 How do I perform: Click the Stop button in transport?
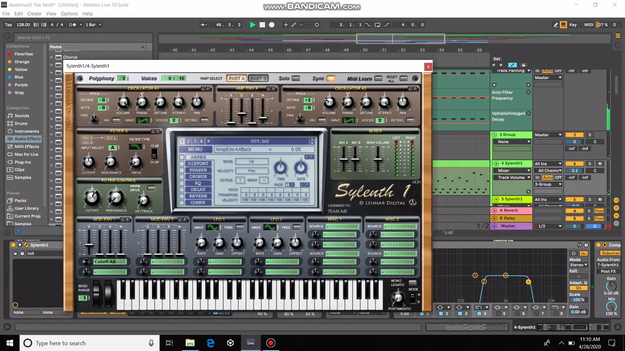[262, 25]
